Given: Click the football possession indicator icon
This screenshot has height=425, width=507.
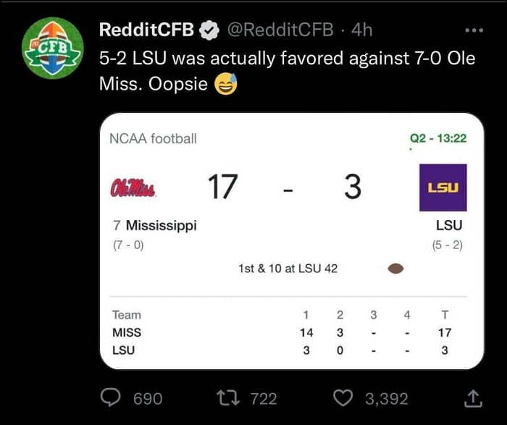Looking at the screenshot, I should tap(395, 269).
